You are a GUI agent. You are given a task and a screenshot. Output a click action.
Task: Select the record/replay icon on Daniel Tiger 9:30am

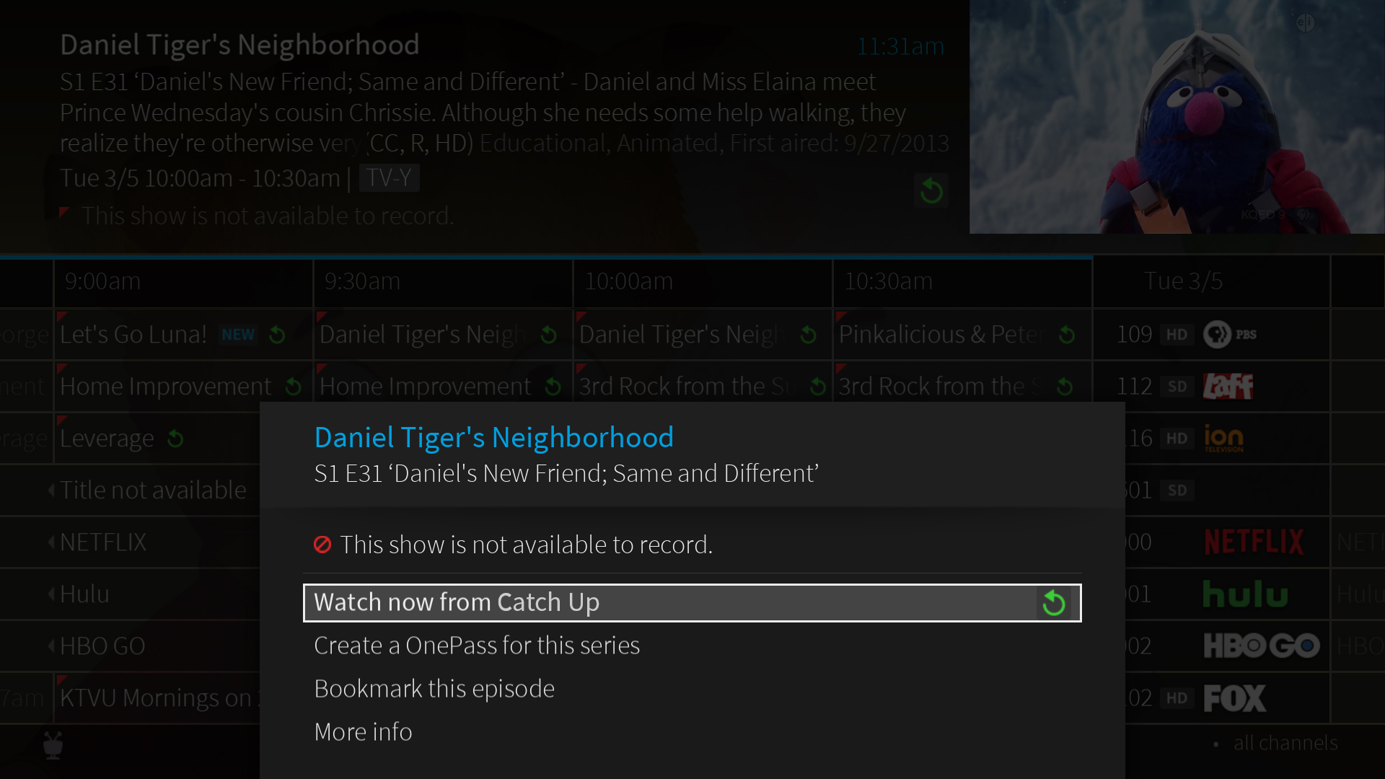click(x=548, y=334)
